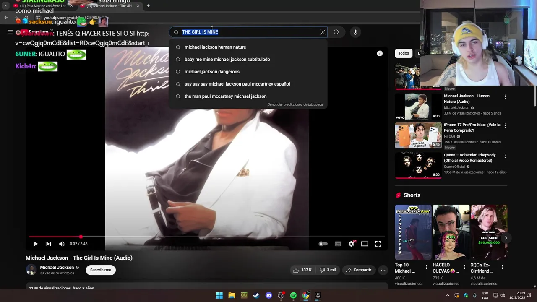
Task: Skip to next video in player
Action: pos(49,244)
